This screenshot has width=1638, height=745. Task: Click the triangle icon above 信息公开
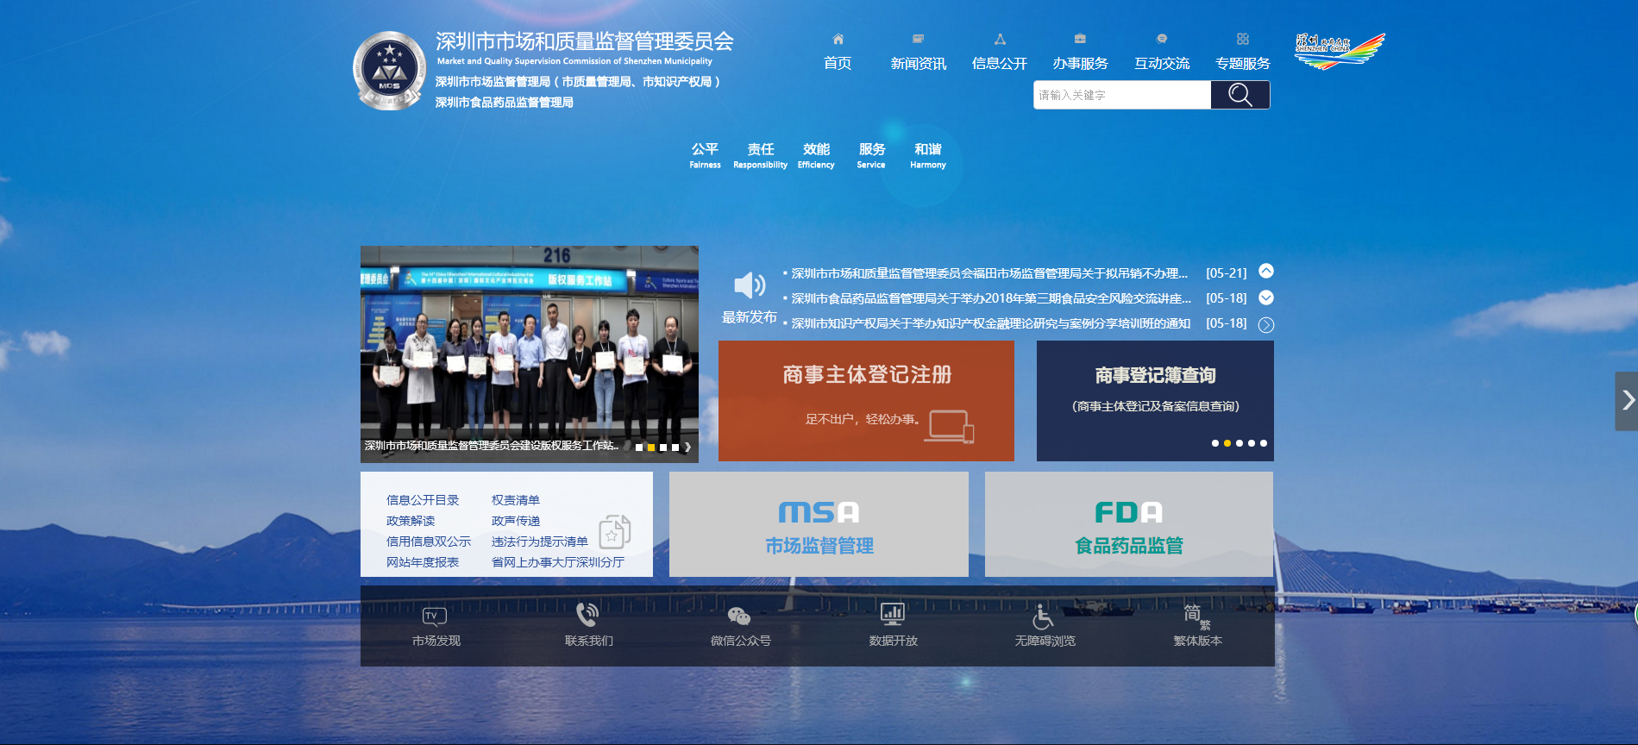1000,39
